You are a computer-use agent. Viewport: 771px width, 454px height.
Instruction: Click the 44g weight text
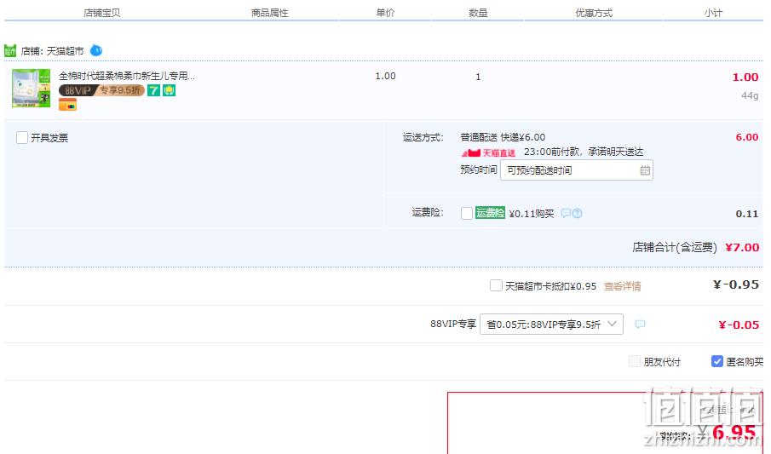tap(750, 95)
